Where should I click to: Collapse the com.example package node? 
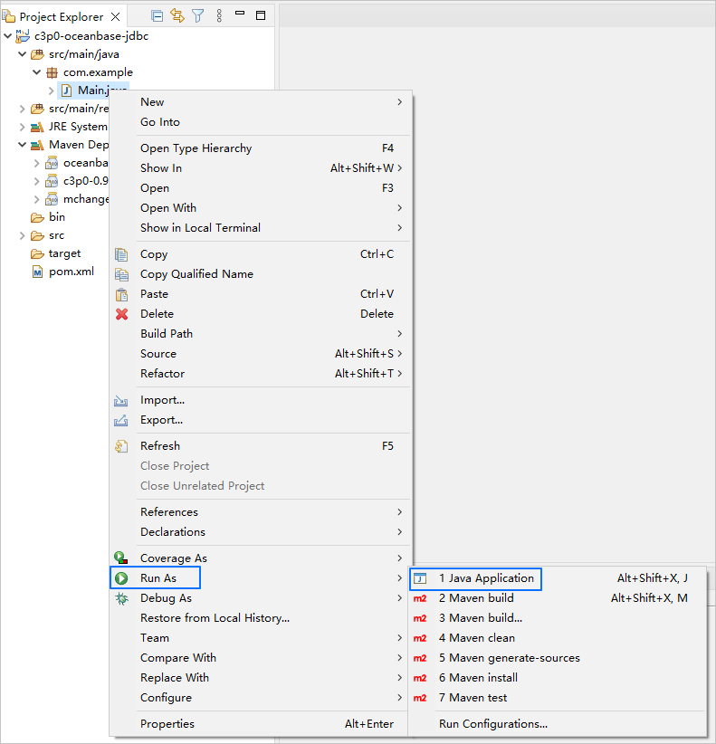point(37,72)
